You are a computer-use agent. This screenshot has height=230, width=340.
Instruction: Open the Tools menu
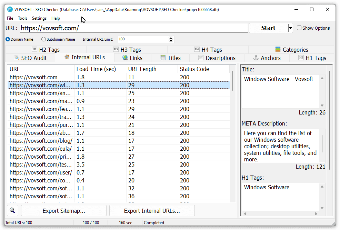pos(22,18)
